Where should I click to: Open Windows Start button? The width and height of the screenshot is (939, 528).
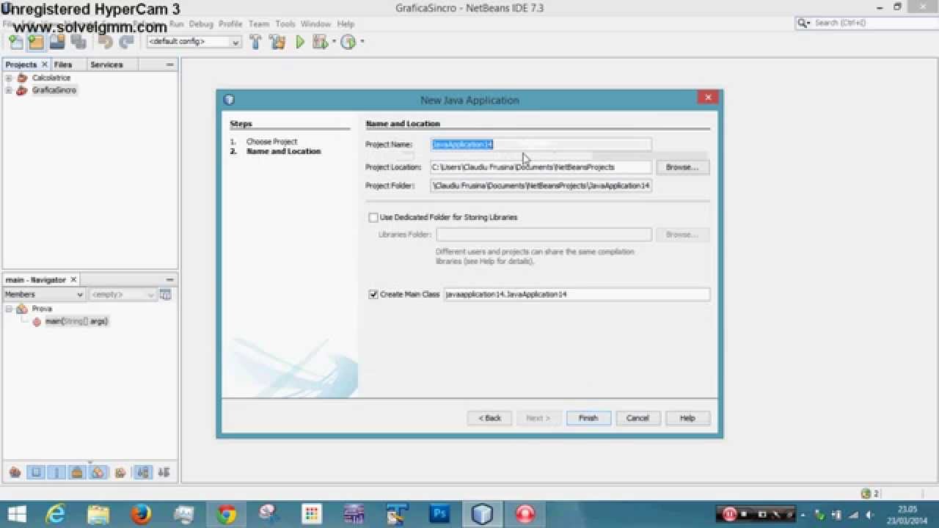point(16,514)
